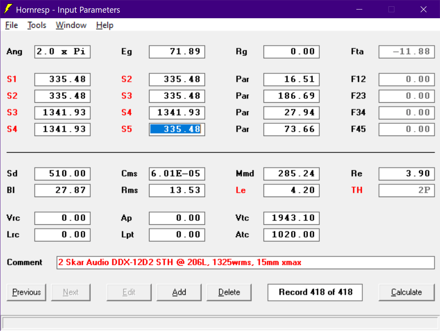Click the Cms field 6.01E-05
Viewport: 440px width, 331px height.
click(x=177, y=174)
